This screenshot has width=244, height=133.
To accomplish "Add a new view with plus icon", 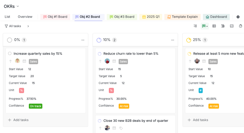I will [x=238, y=17].
